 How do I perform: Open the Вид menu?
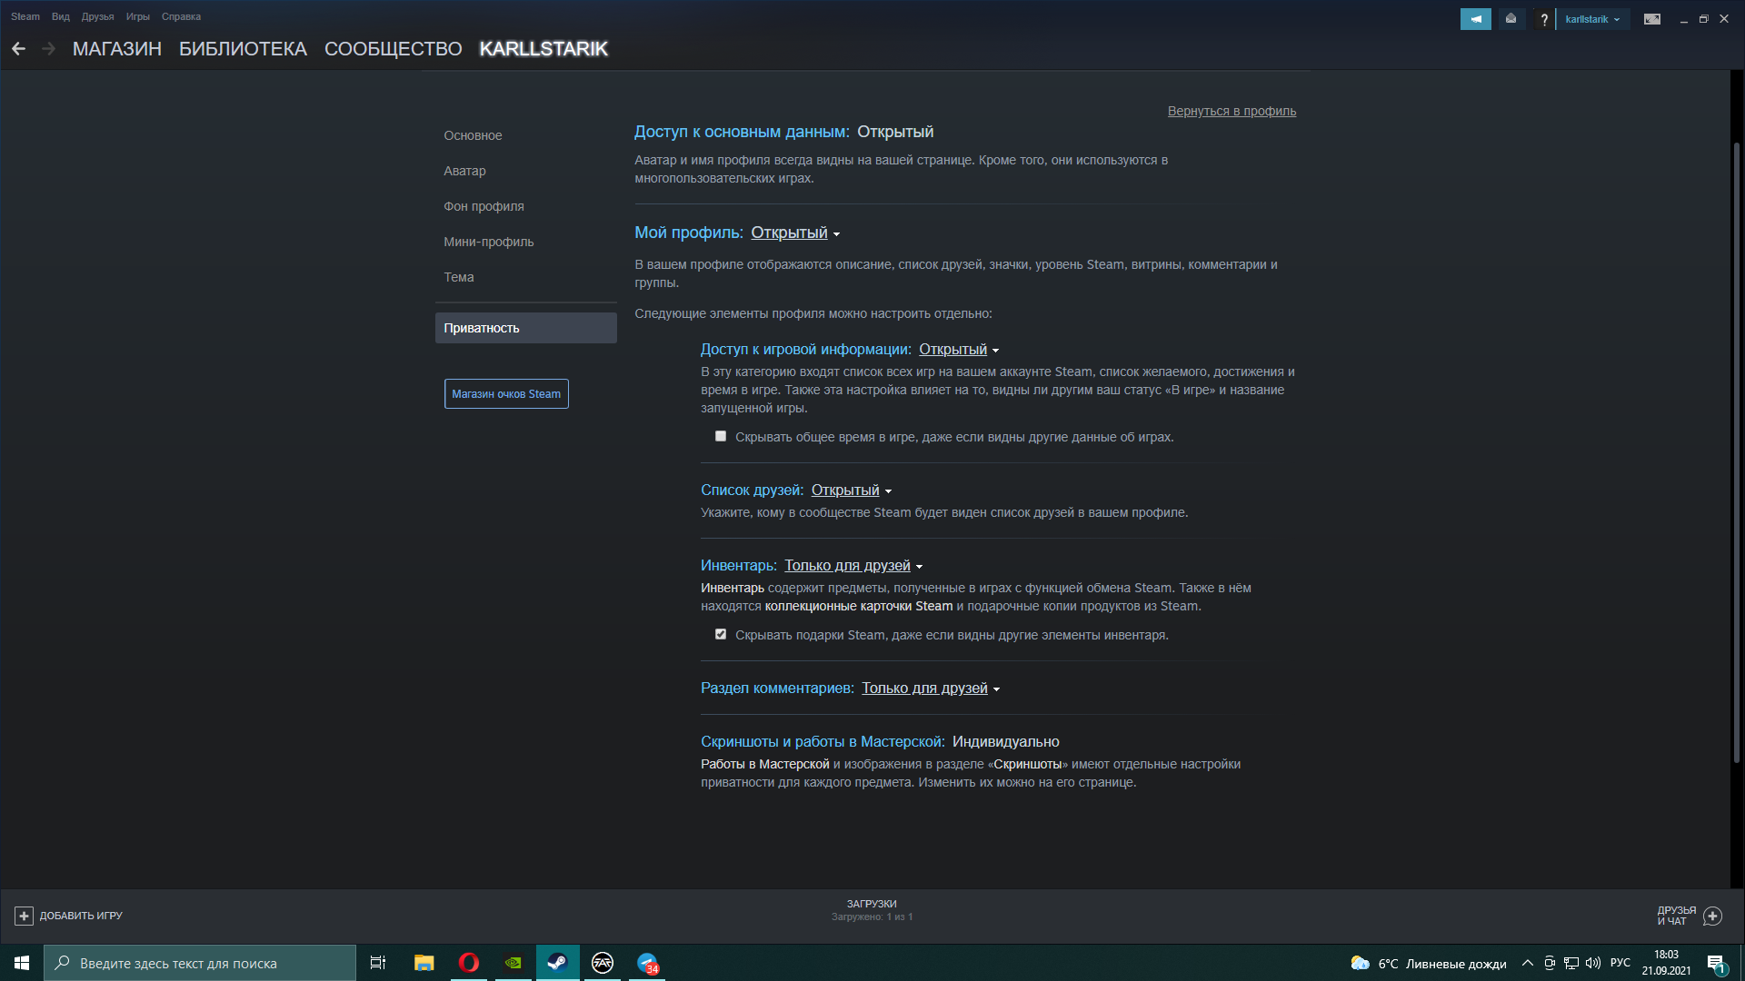[x=61, y=16]
